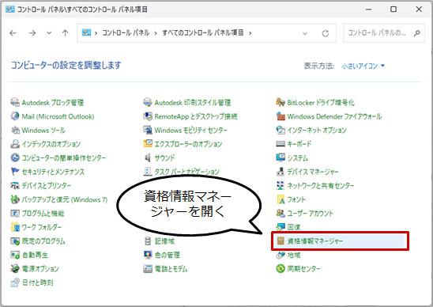Click the 資格情報マネージャー icon
This screenshot has height=307, width=433.
click(281, 241)
